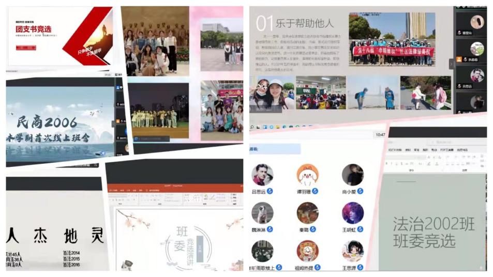Click the microphone icon beside 魏淋淋

(x=270, y=229)
